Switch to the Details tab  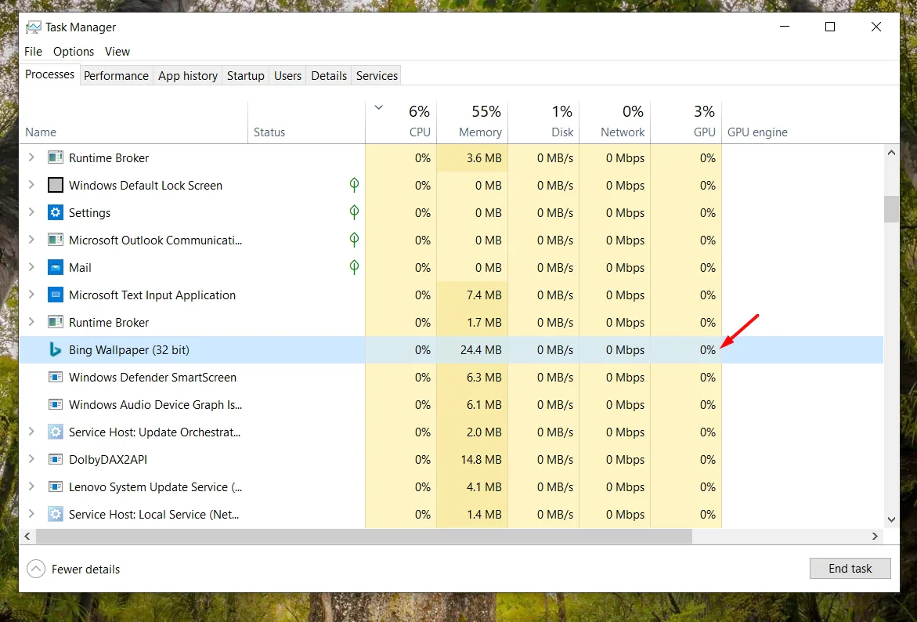tap(329, 76)
